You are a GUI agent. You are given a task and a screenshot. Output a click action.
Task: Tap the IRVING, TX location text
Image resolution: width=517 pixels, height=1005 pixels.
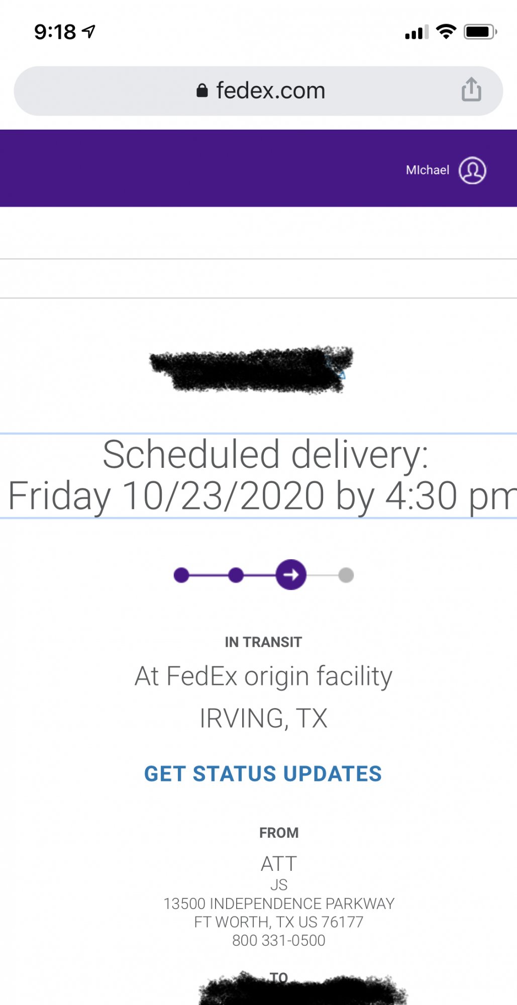(263, 718)
